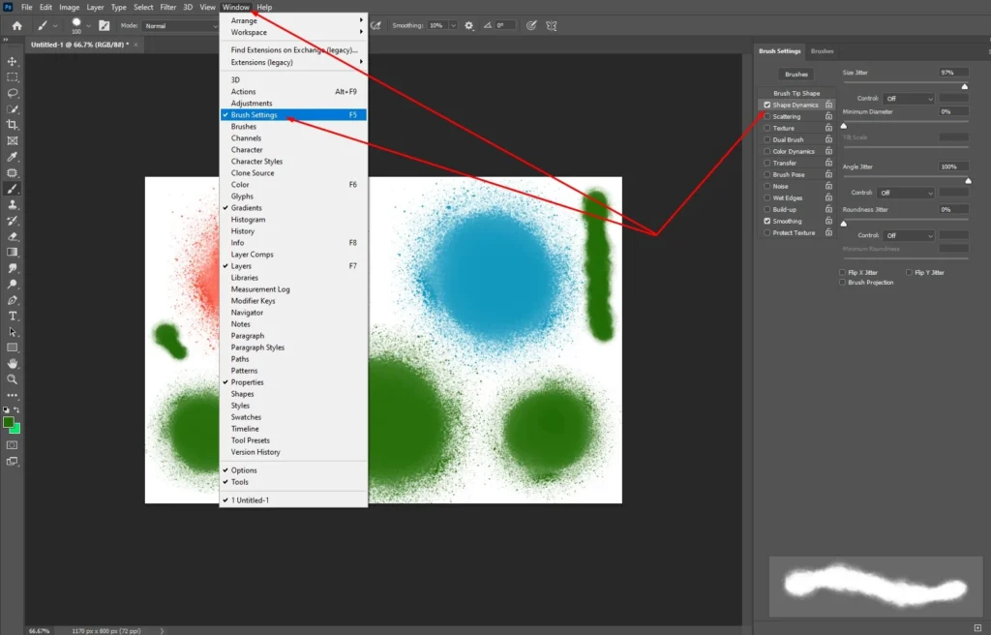Disable the Smoothing checkbox in Brush Settings
This screenshot has height=635, width=991.
[x=767, y=221]
